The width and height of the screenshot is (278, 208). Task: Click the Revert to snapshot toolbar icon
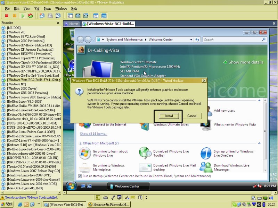pyautogui.click(x=50, y=16)
